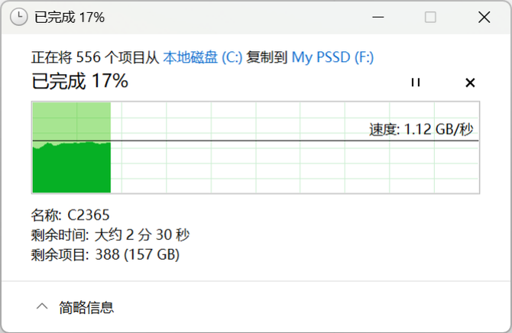Cancel the copy with the X icon

[x=470, y=82]
